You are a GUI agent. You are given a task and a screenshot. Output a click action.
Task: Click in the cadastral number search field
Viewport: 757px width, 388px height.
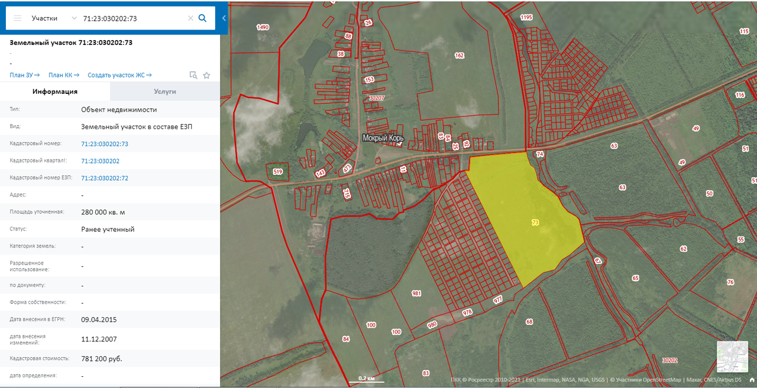[x=133, y=18]
